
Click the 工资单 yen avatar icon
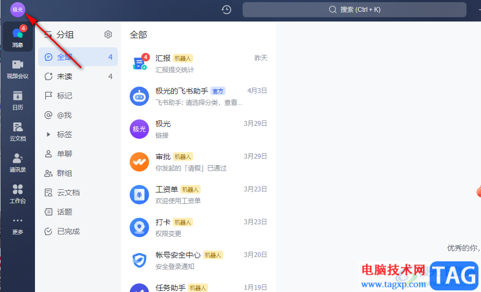click(x=139, y=195)
